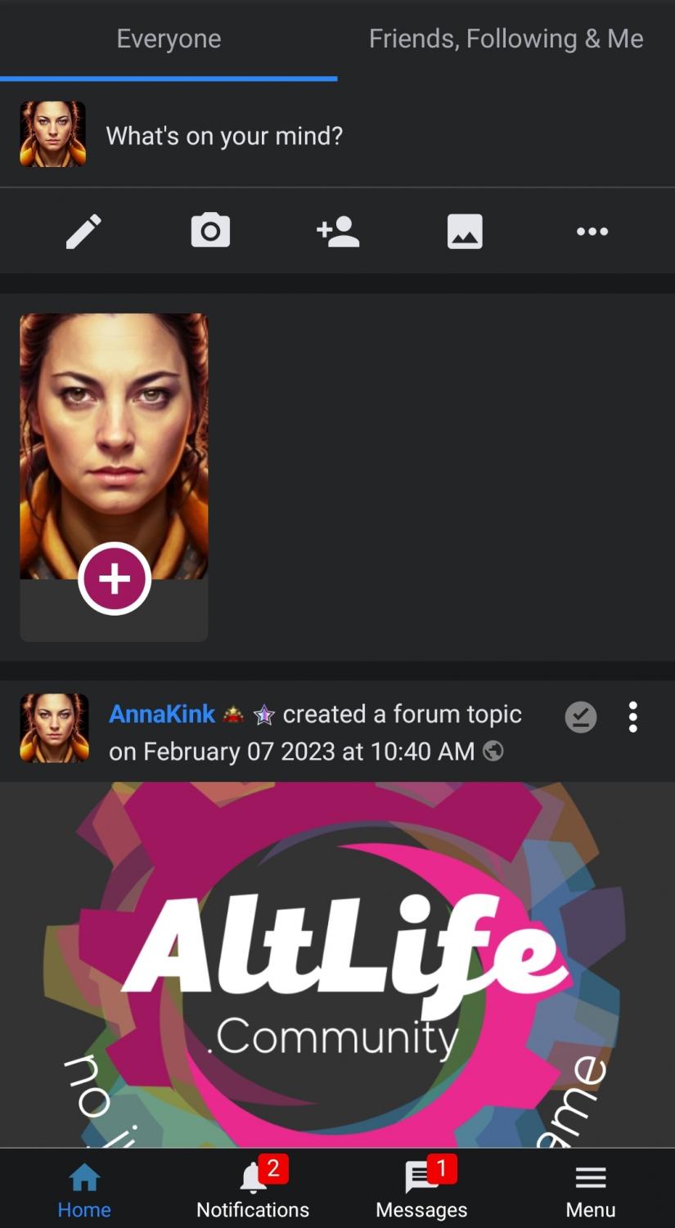Image resolution: width=675 pixels, height=1228 pixels.
Task: Open the AltLife Community forum topic image
Action: tap(337, 964)
